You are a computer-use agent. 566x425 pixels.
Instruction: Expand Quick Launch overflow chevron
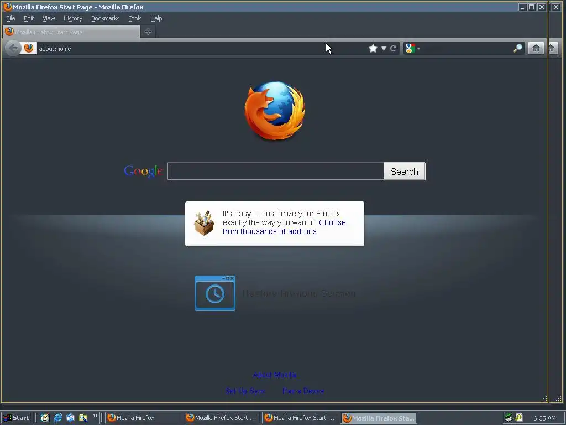click(95, 416)
